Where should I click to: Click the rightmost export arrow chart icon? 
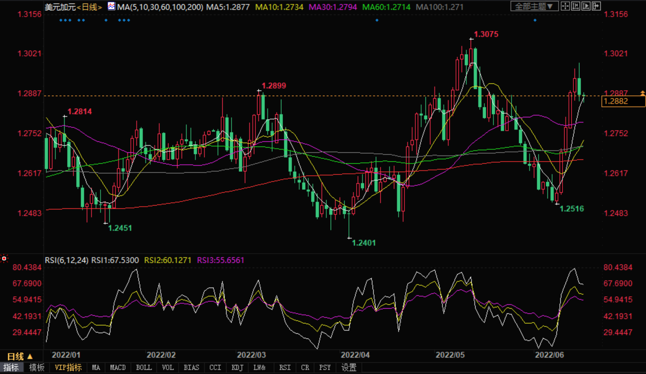(x=596, y=6)
